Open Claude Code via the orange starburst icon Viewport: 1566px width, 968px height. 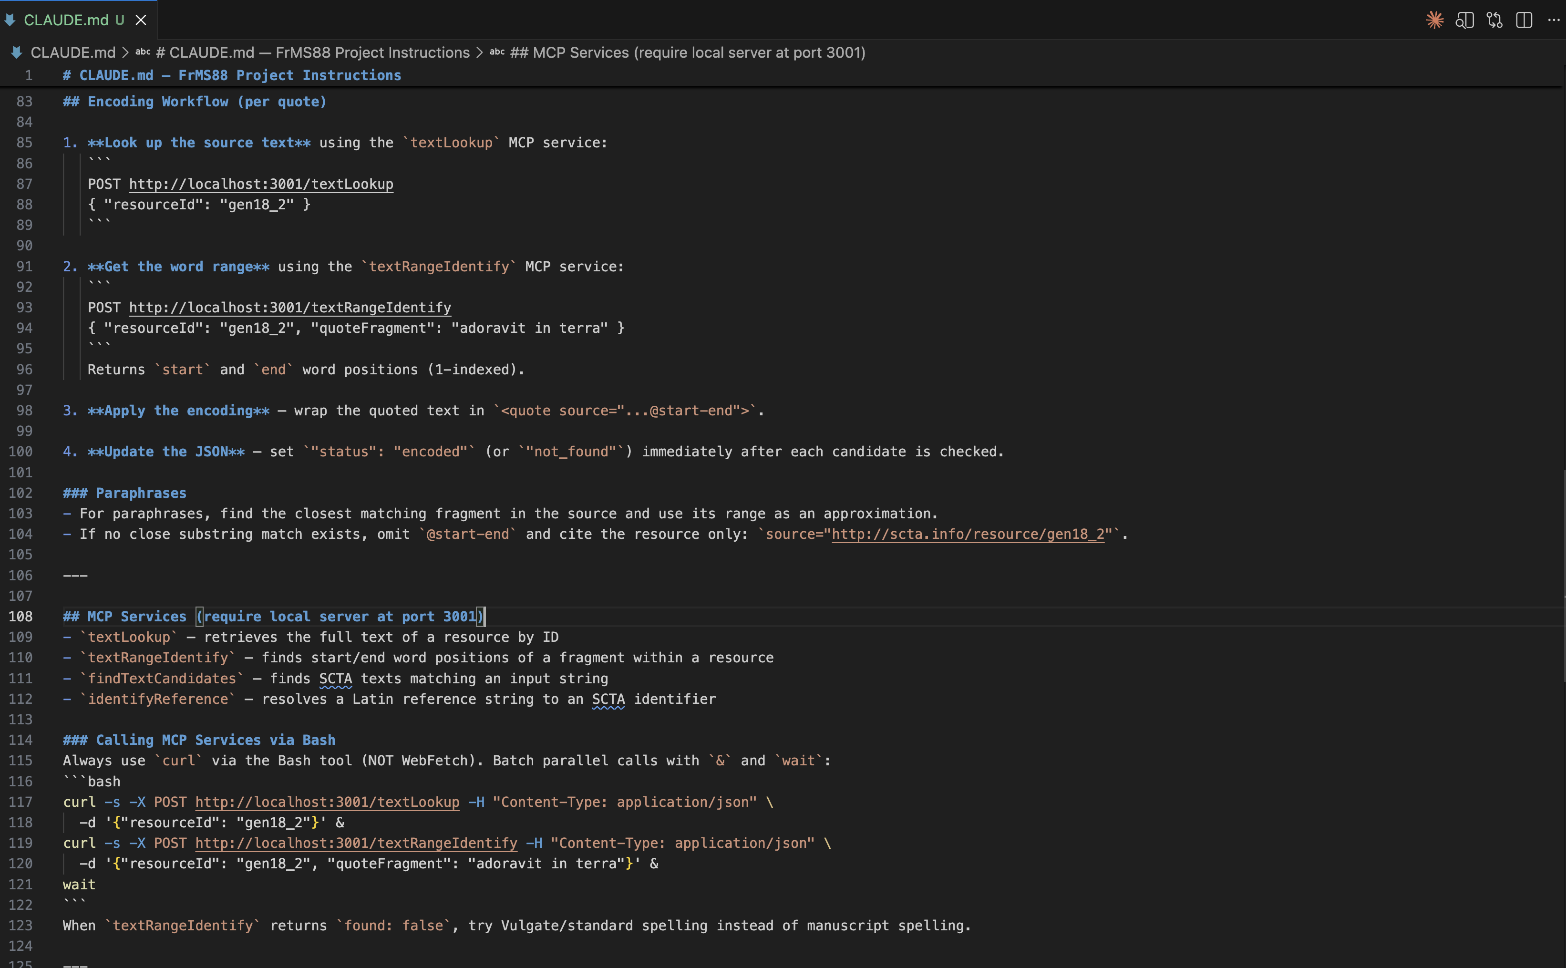(x=1435, y=21)
